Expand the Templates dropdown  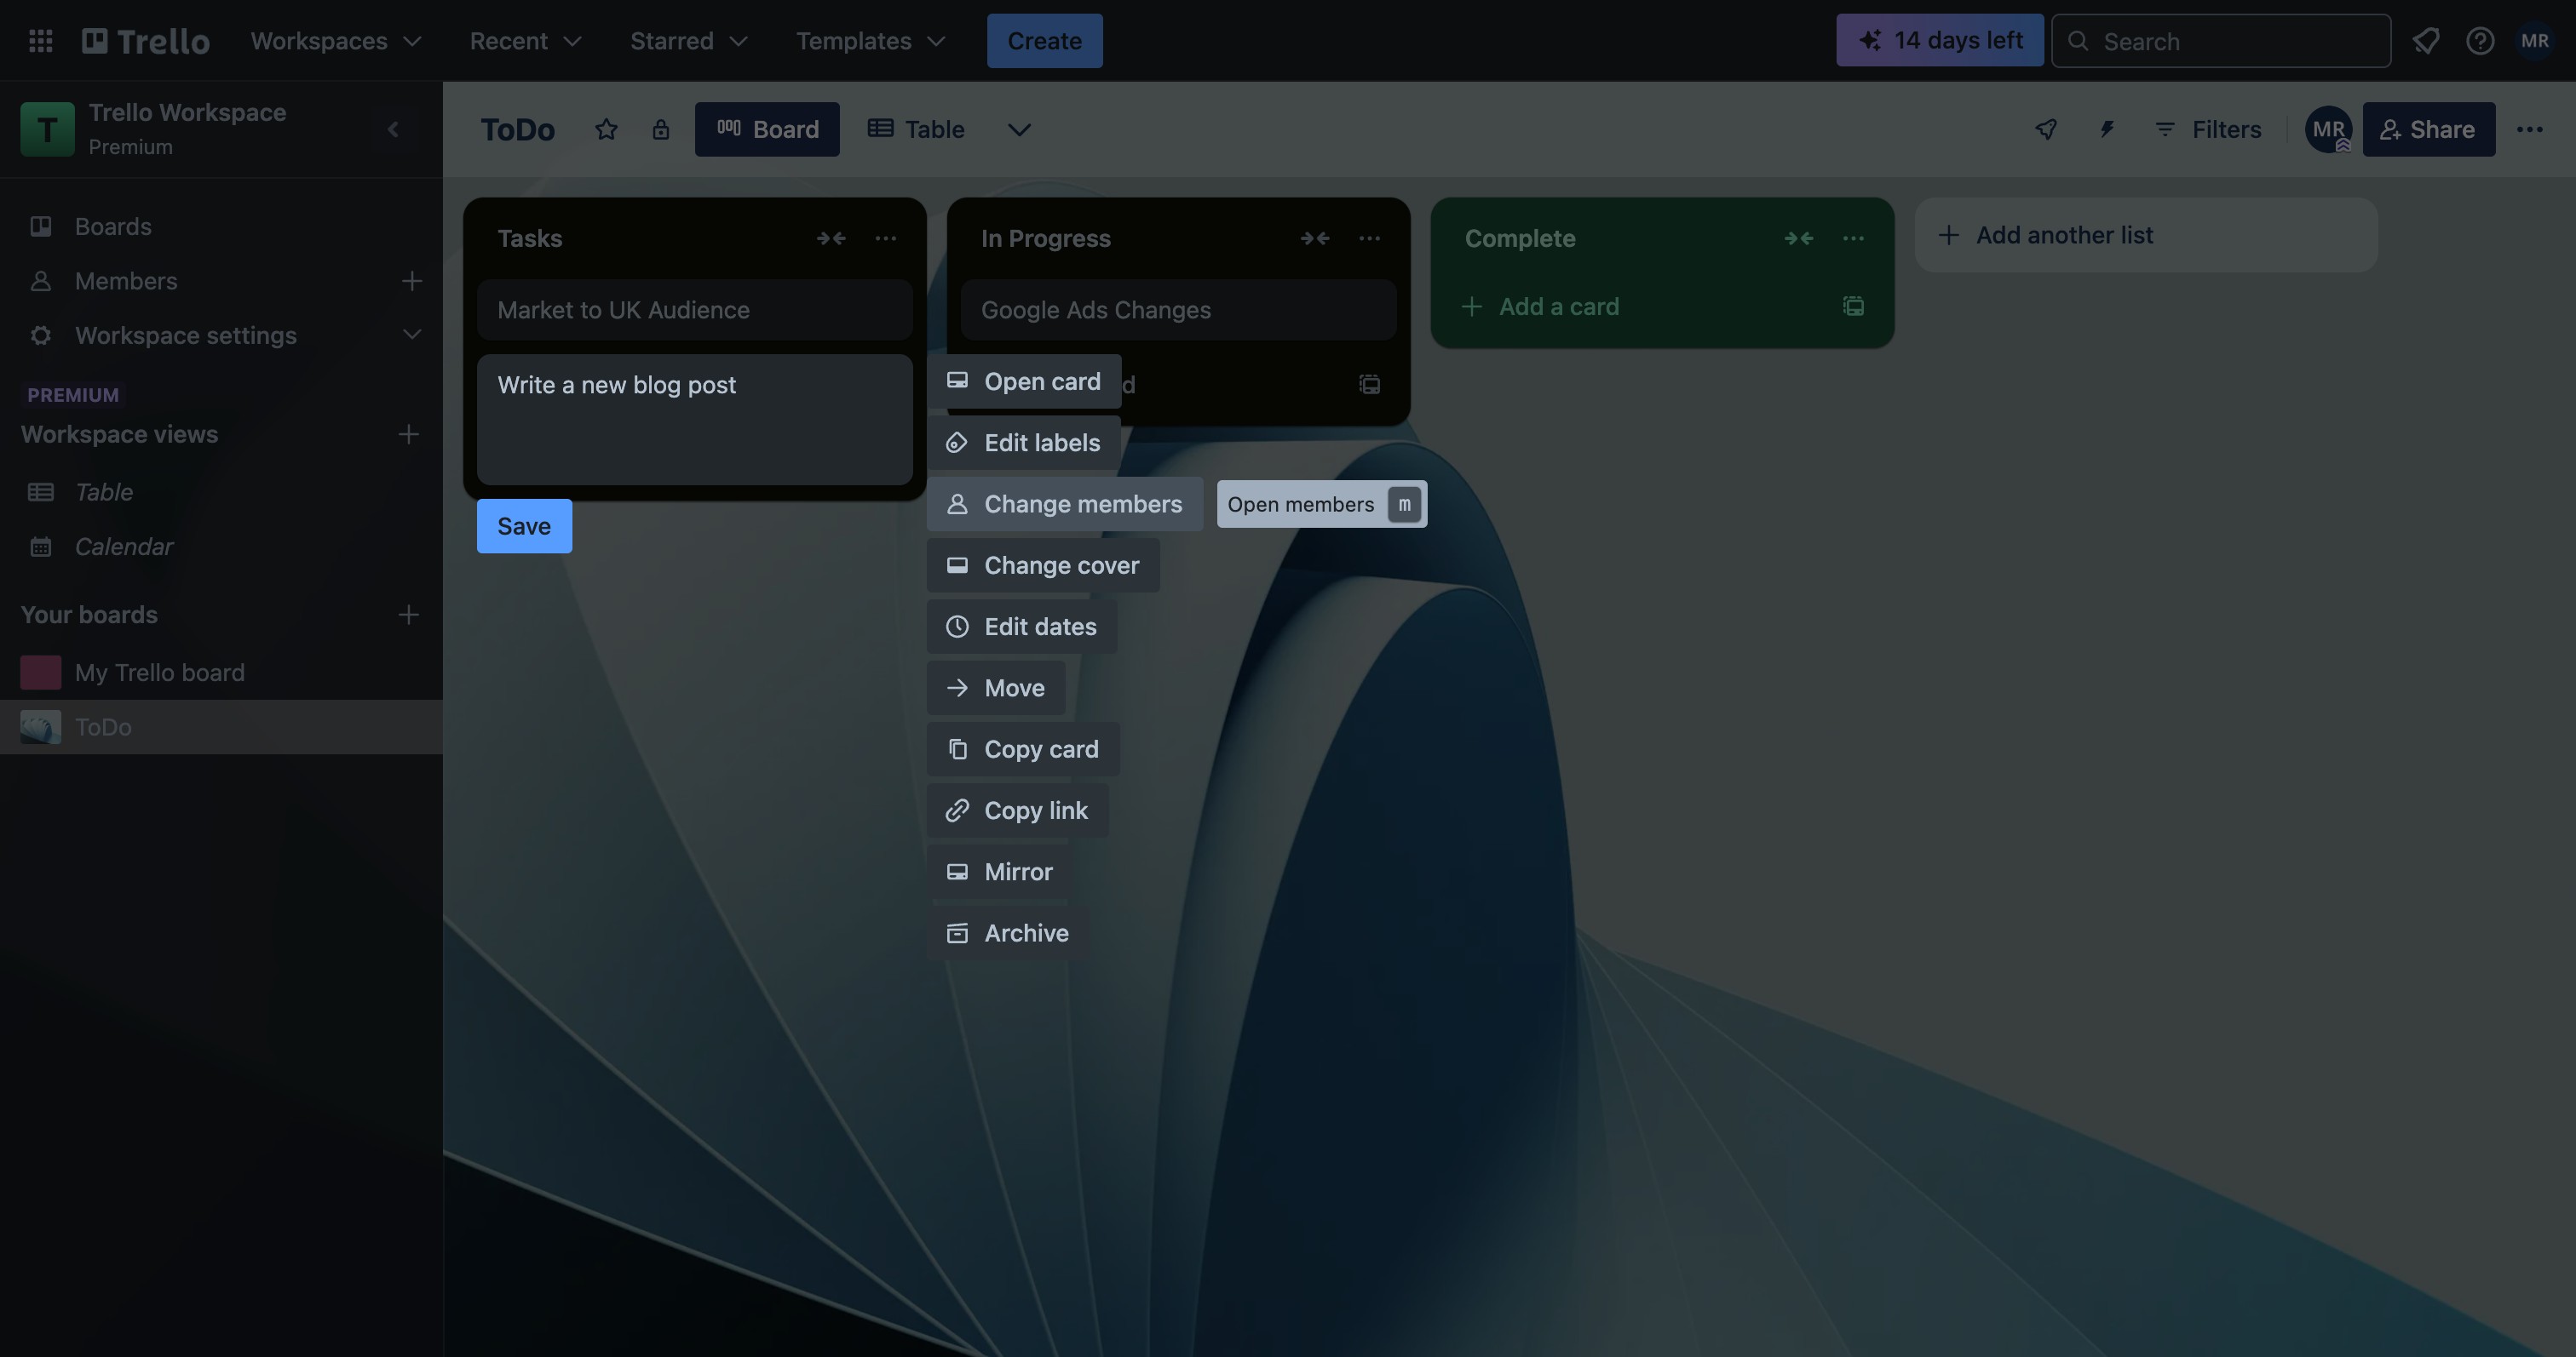(x=870, y=41)
